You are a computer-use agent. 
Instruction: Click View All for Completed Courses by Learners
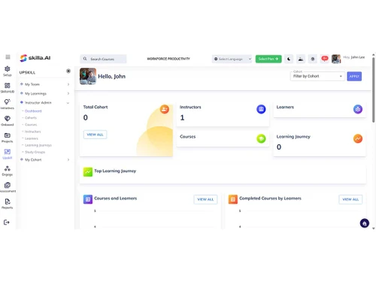coord(350,199)
